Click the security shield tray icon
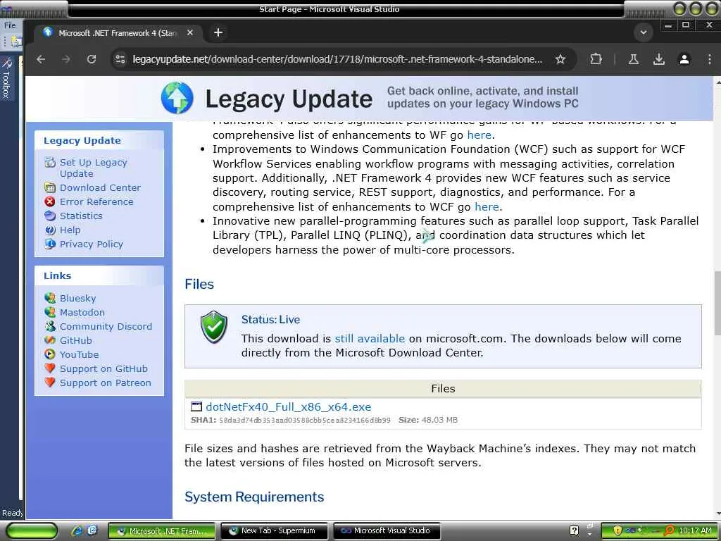 pyautogui.click(x=617, y=530)
